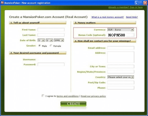Open the terms and conditions link
The width and height of the screenshot is (148, 116).
tap(67, 96)
